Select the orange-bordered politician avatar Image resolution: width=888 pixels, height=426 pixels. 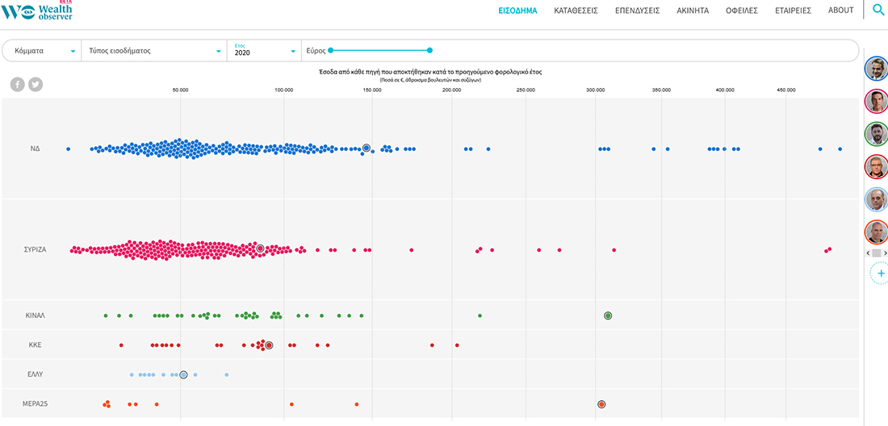coord(876,232)
